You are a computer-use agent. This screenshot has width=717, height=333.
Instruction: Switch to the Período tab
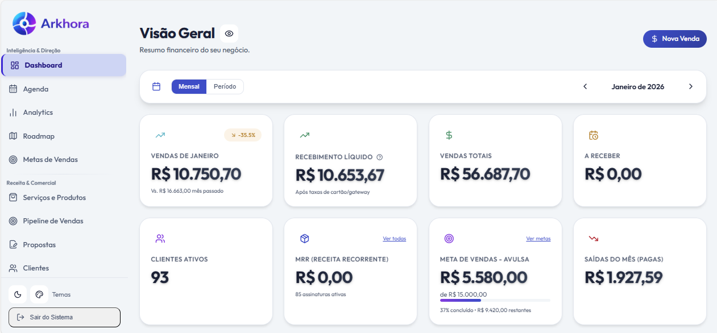(225, 86)
